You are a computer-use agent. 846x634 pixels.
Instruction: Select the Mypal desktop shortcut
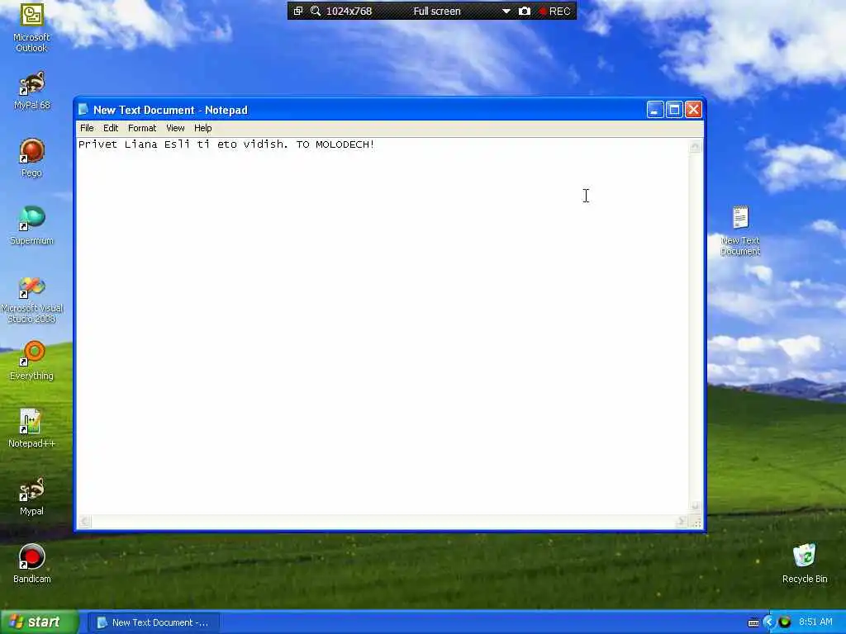(x=31, y=496)
